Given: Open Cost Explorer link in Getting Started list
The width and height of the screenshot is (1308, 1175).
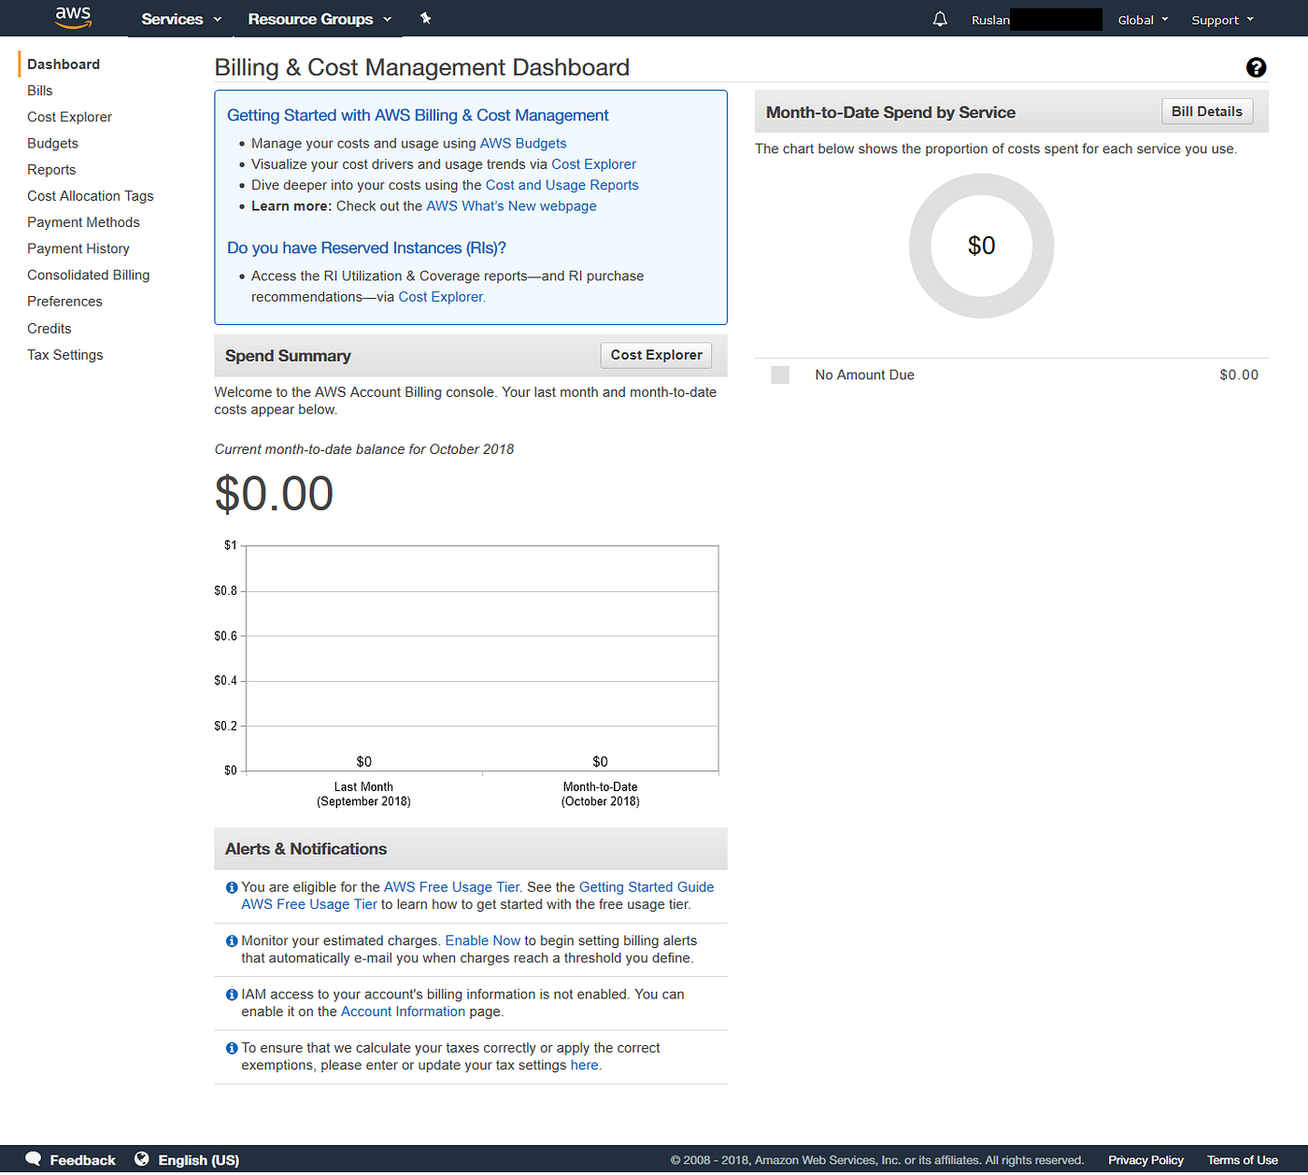Looking at the screenshot, I should [x=593, y=164].
